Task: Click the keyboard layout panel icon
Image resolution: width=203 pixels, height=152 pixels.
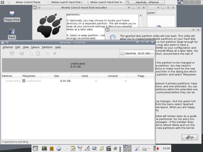Action: coord(144,149)
